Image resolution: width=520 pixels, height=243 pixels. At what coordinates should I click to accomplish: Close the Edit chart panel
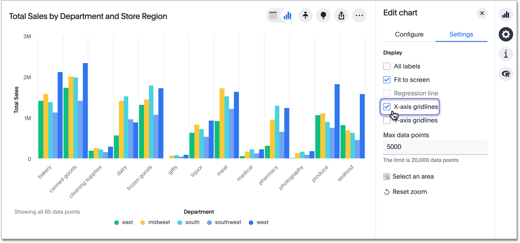pyautogui.click(x=482, y=13)
